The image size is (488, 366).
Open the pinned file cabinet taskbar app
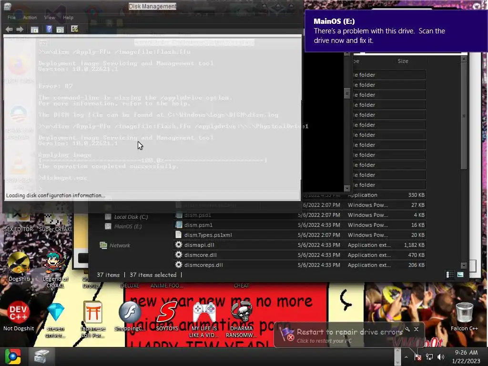click(x=41, y=356)
